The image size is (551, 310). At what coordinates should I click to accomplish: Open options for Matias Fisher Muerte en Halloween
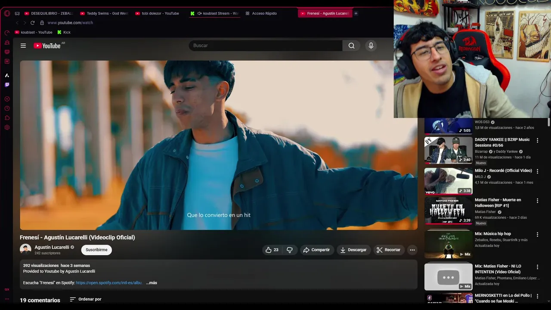tap(537, 201)
